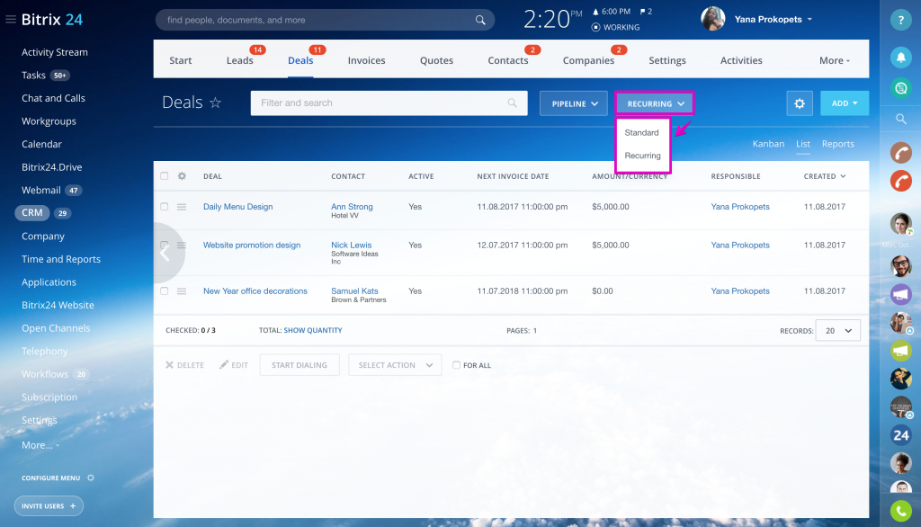Mark Deals page as favorite star
This screenshot has height=527, width=921.
[216, 103]
